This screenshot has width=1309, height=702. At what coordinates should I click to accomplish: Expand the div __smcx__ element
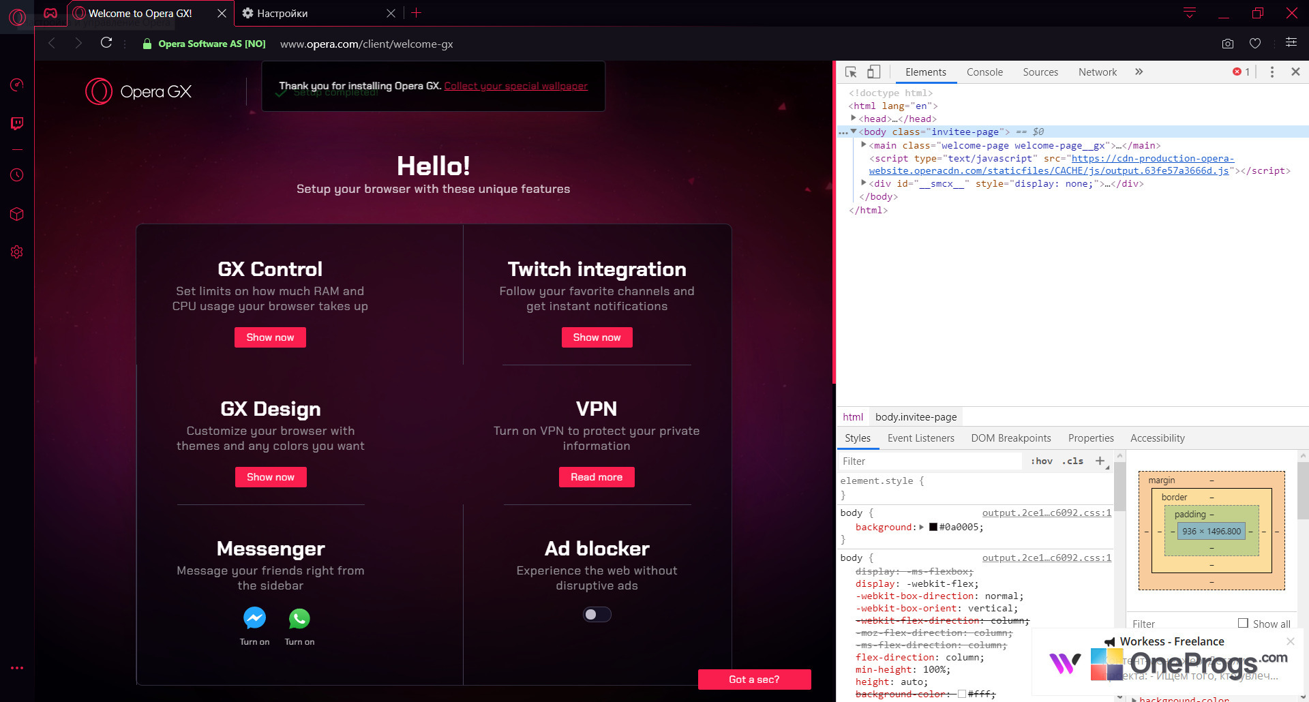(864, 183)
